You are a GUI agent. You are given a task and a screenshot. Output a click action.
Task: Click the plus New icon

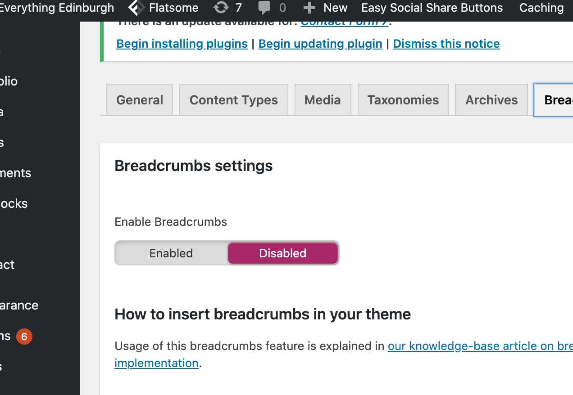click(309, 8)
